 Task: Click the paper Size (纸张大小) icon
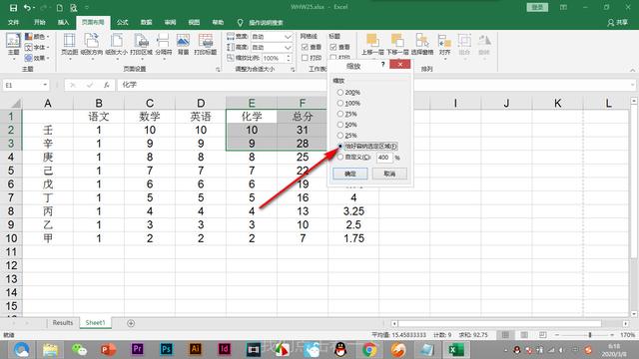117,45
